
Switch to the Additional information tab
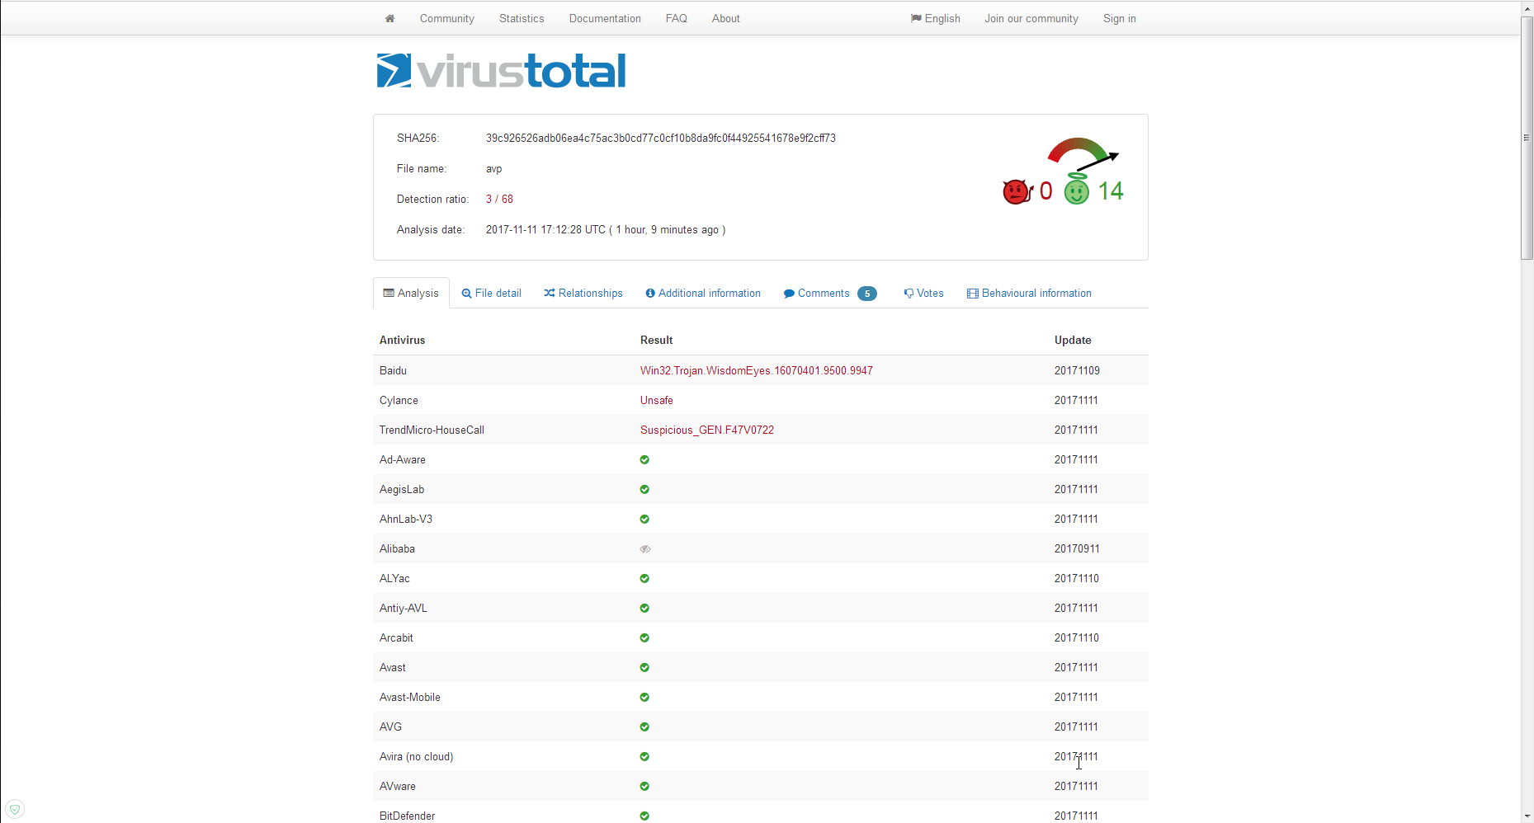pos(703,294)
